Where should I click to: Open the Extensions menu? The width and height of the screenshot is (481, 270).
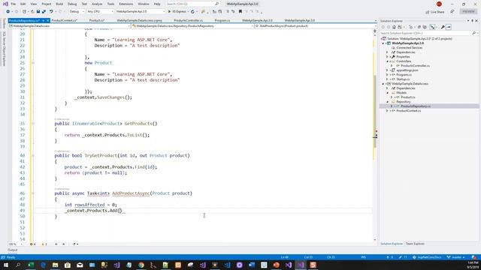[x=126, y=4]
